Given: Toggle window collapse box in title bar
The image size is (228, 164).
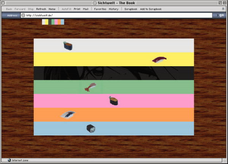Looking at the screenshot, I should (225, 3).
